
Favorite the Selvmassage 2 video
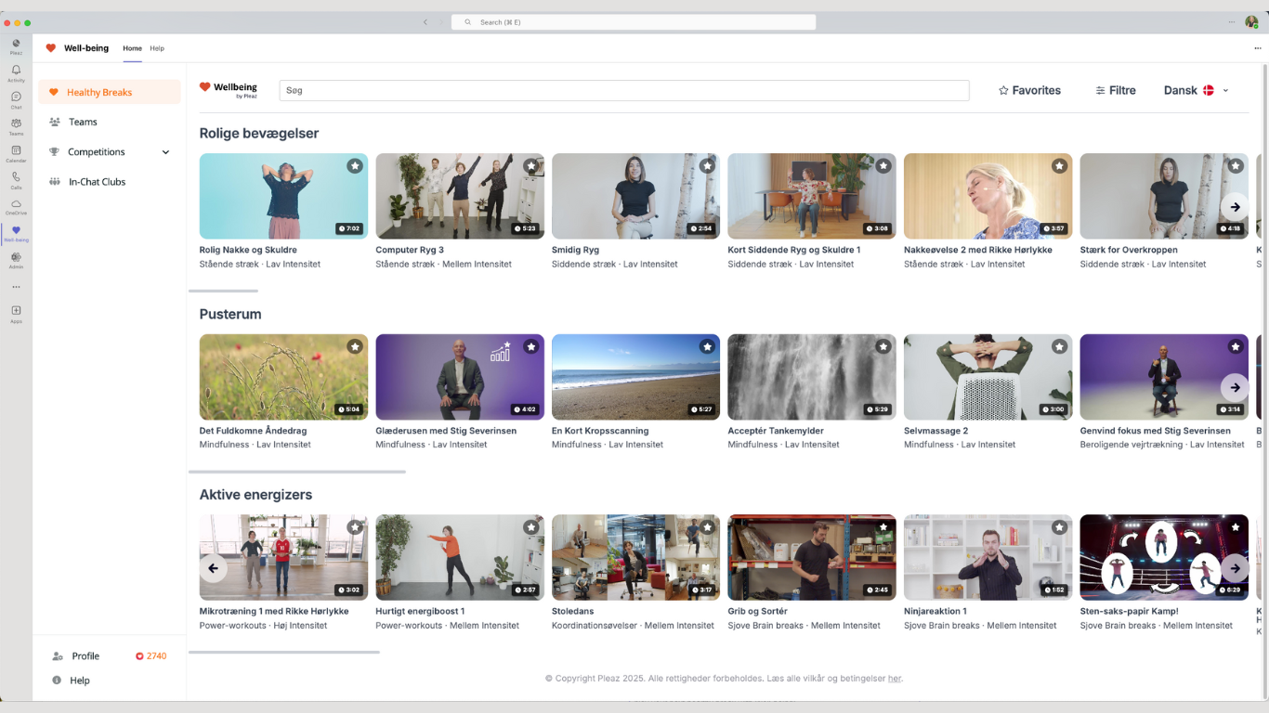[1059, 346]
